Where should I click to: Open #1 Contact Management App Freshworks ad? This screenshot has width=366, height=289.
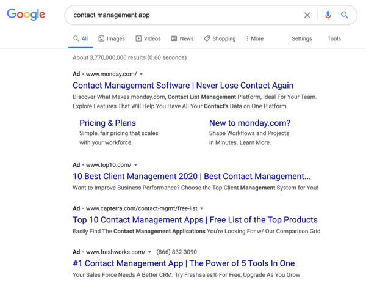point(184,263)
